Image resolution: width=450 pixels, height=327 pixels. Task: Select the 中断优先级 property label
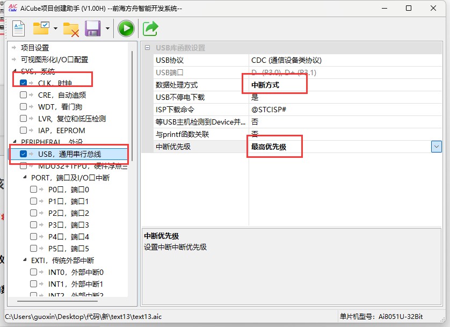(x=173, y=147)
